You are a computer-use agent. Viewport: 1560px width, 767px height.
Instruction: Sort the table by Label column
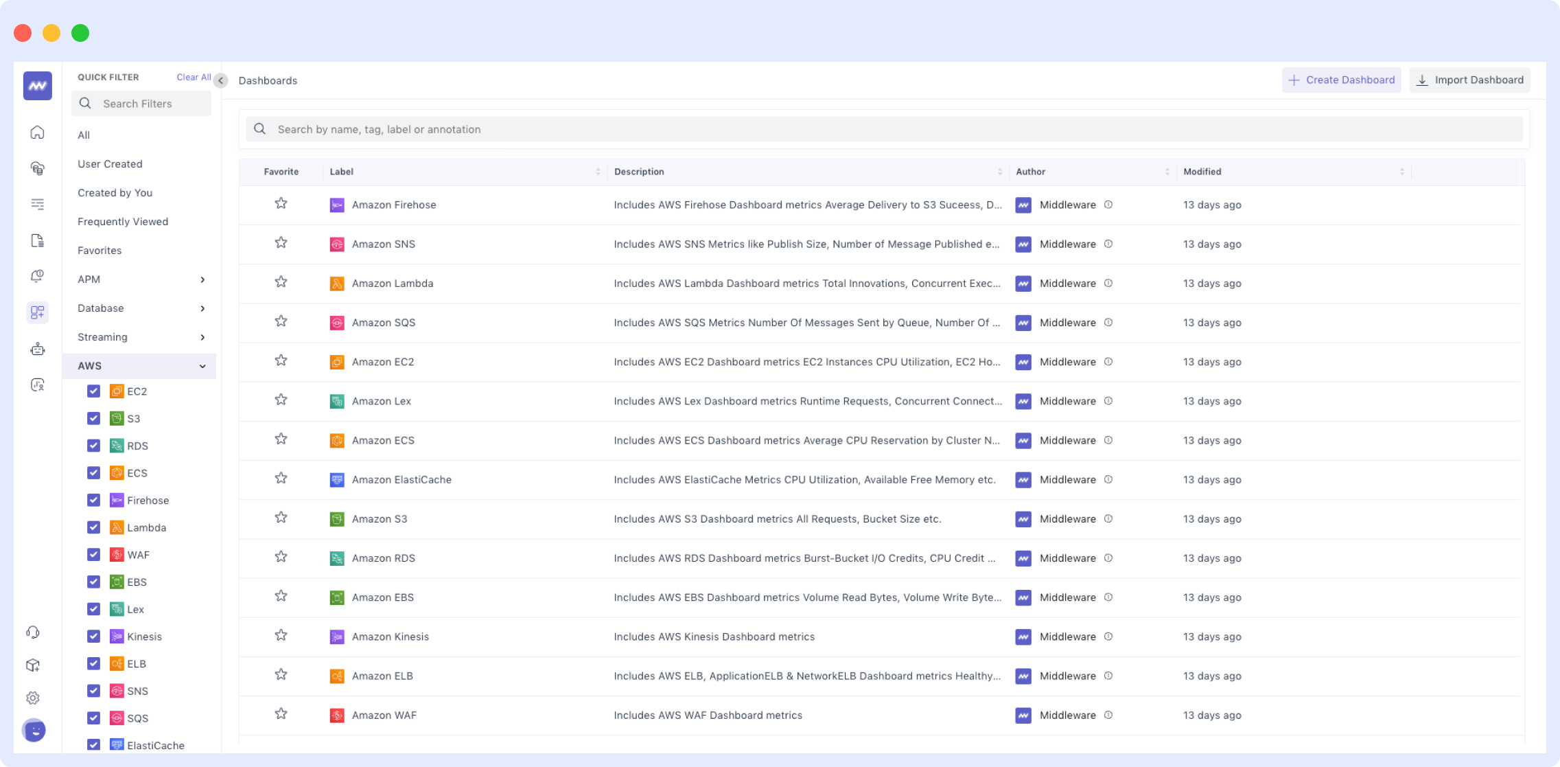pyautogui.click(x=598, y=172)
